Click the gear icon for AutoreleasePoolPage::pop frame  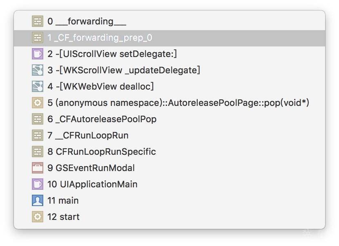[38, 103]
